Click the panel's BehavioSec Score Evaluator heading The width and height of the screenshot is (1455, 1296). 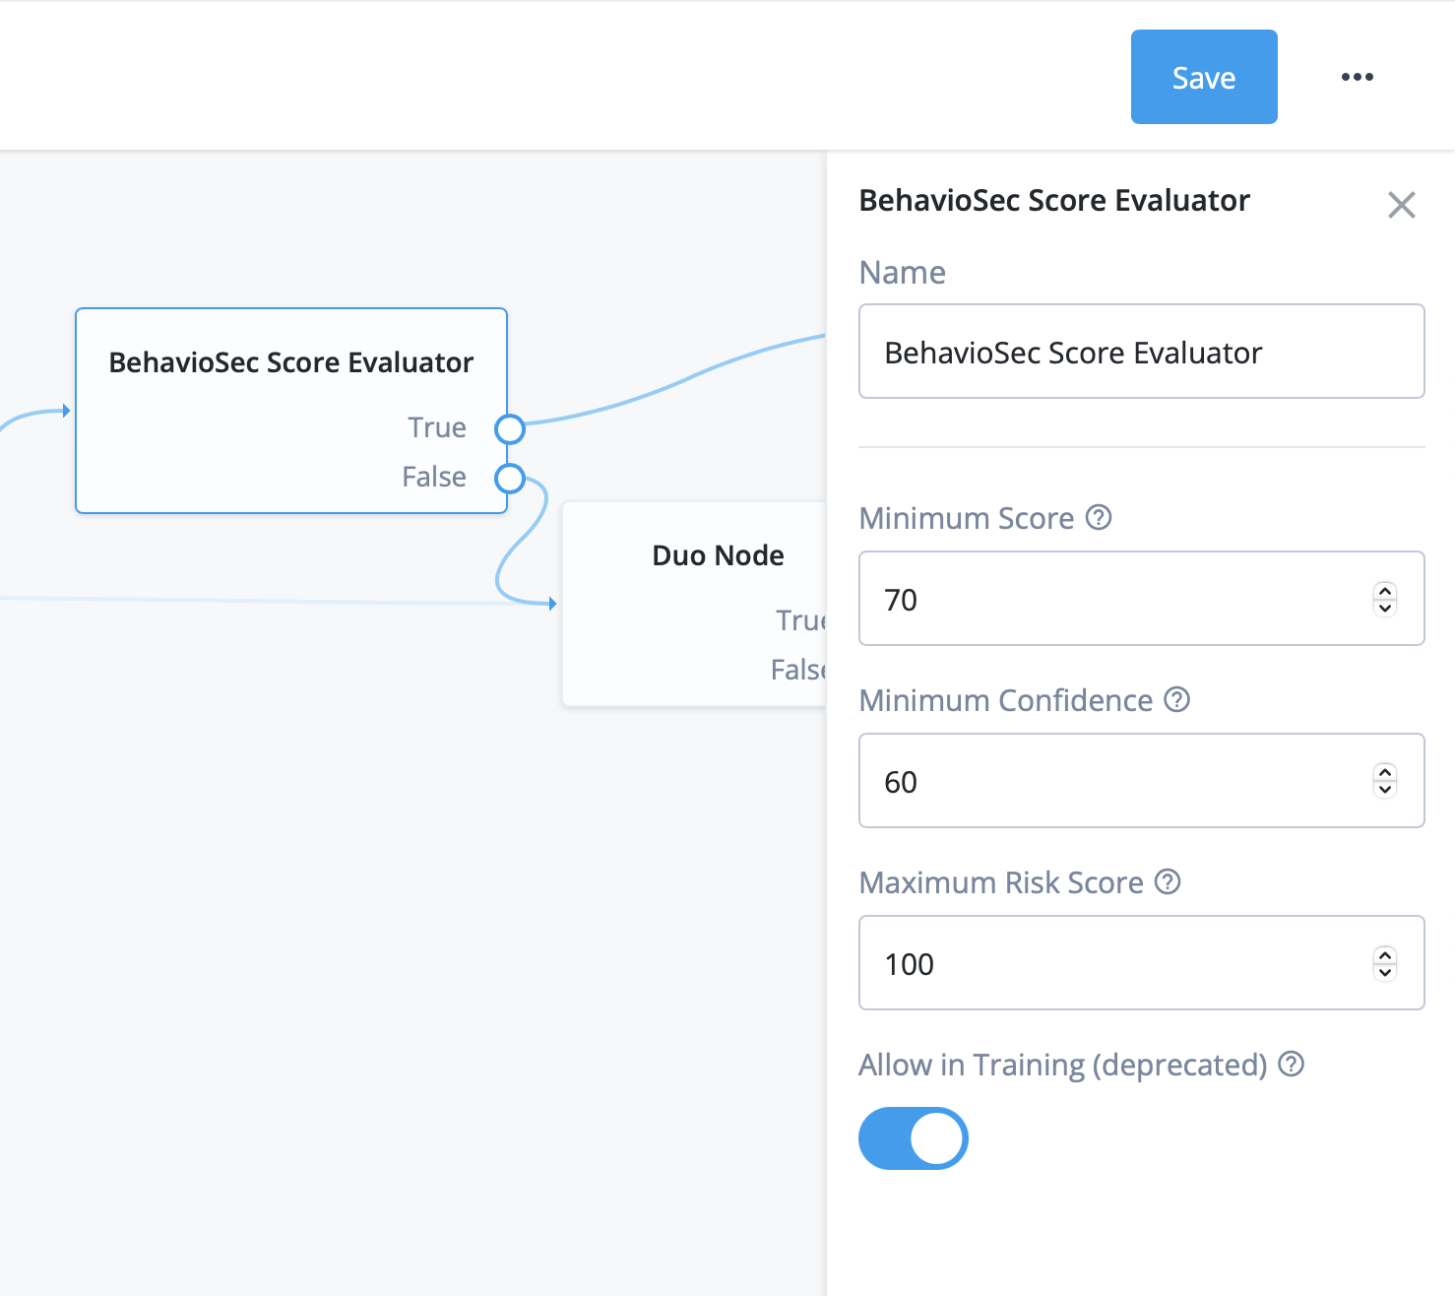click(x=1054, y=200)
